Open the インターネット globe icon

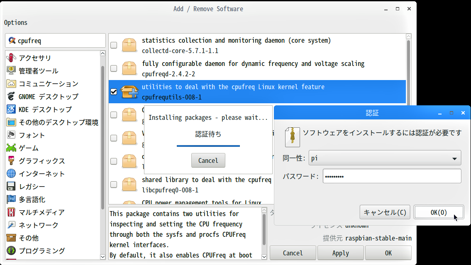[x=12, y=174]
